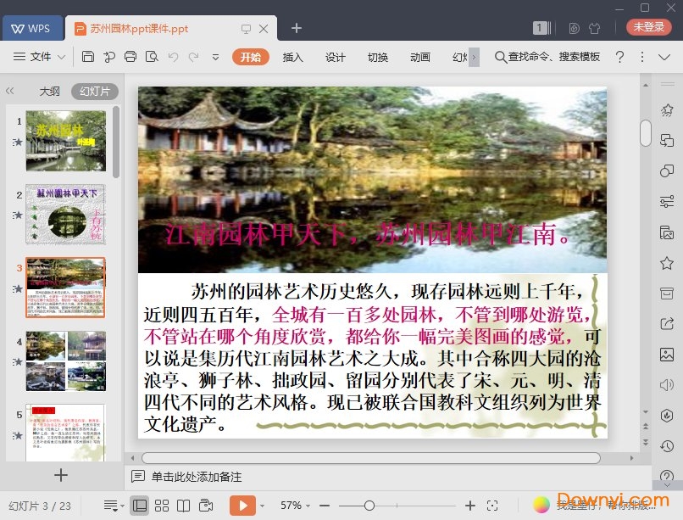
Task: Add a new slide with plus button
Action: tap(60, 475)
